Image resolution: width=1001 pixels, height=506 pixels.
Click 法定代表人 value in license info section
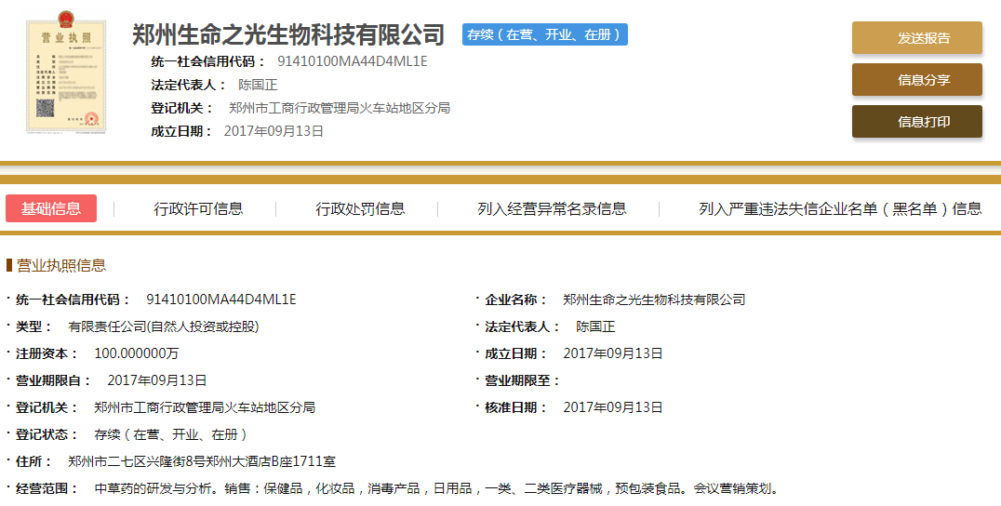[595, 326]
